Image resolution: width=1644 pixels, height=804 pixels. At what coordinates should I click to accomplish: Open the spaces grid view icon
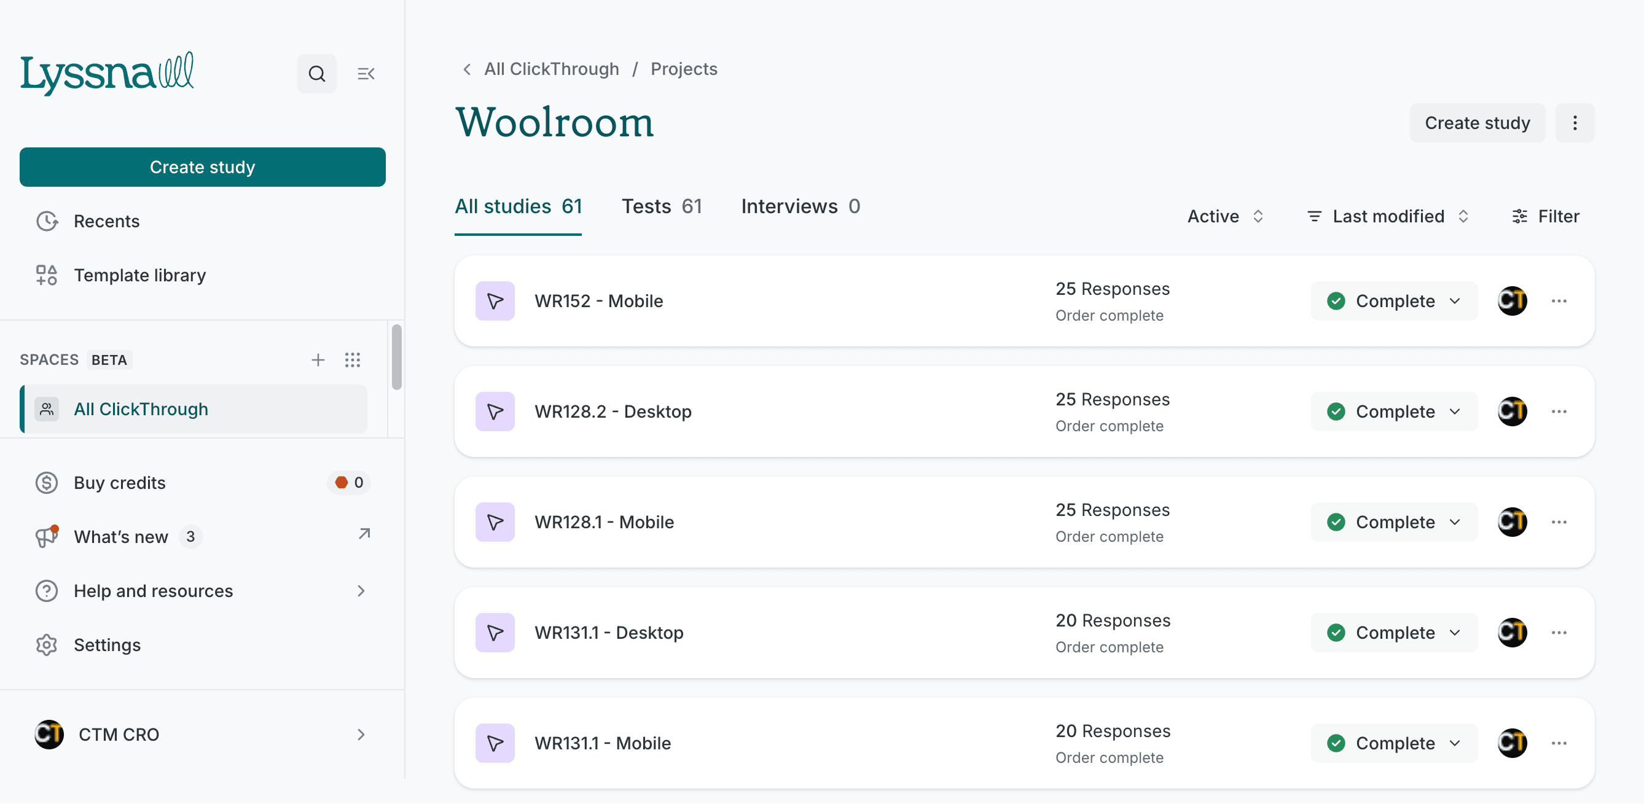tap(352, 360)
